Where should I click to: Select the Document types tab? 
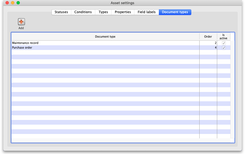tap(175, 12)
